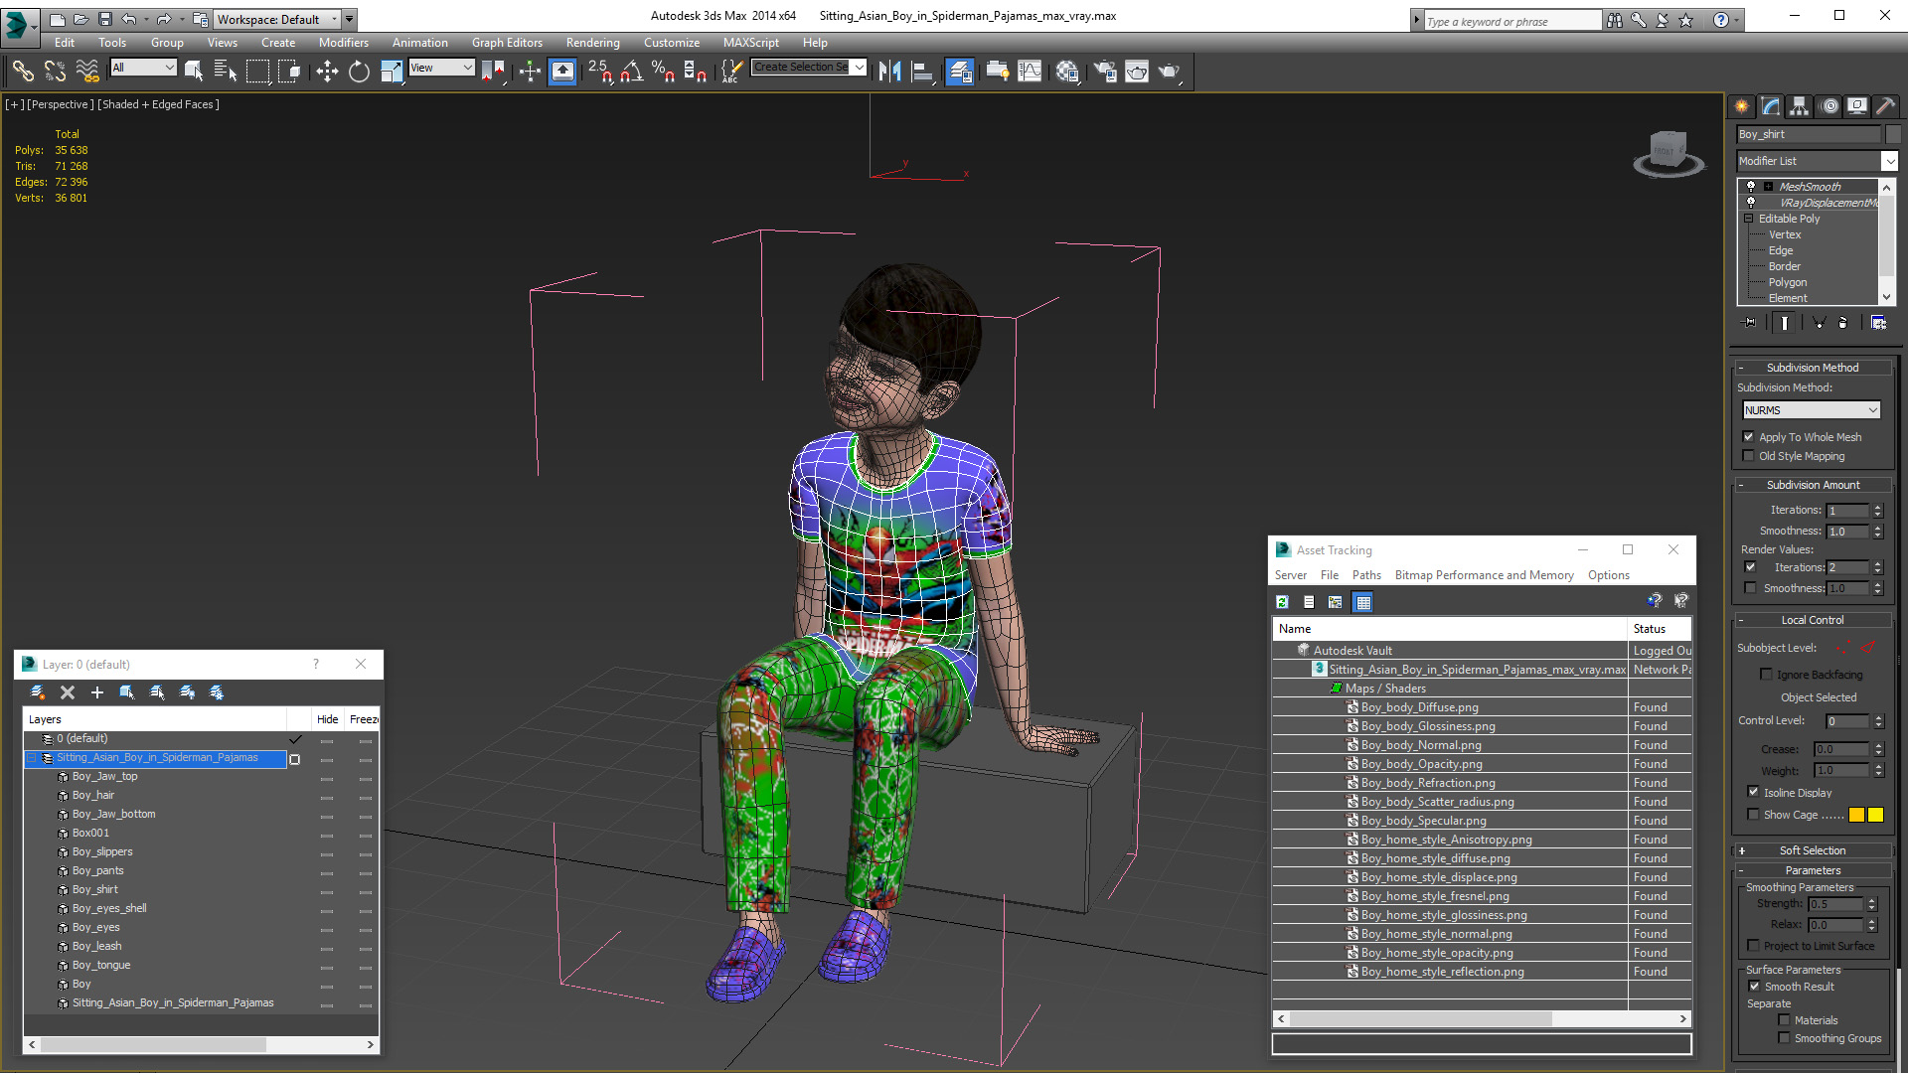
Task: Click Table View icon in Asset Tracking
Action: click(x=1363, y=602)
